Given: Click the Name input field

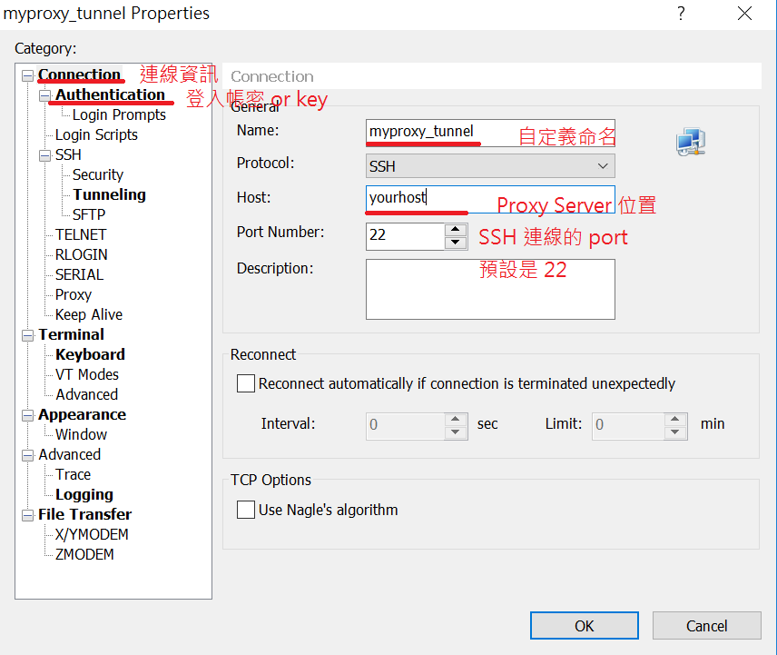Looking at the screenshot, I should coord(490,133).
